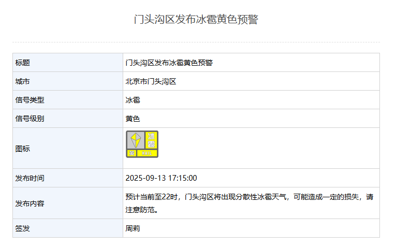Viewport: 396px width, 247px height.
Task: Select the 发布内容 row label
Action: click(x=30, y=204)
